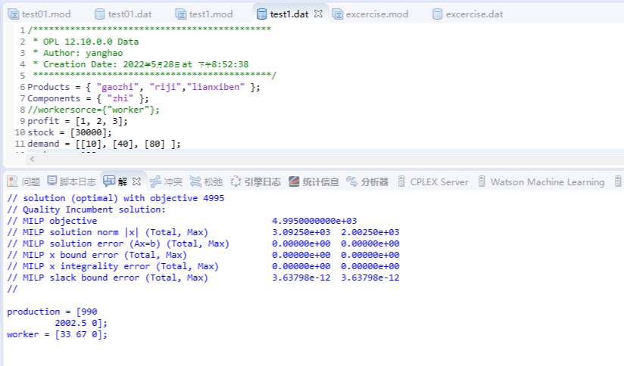Screen dimensions: 624x366
Task: Click the MILP slack bound error line
Action: coord(203,278)
